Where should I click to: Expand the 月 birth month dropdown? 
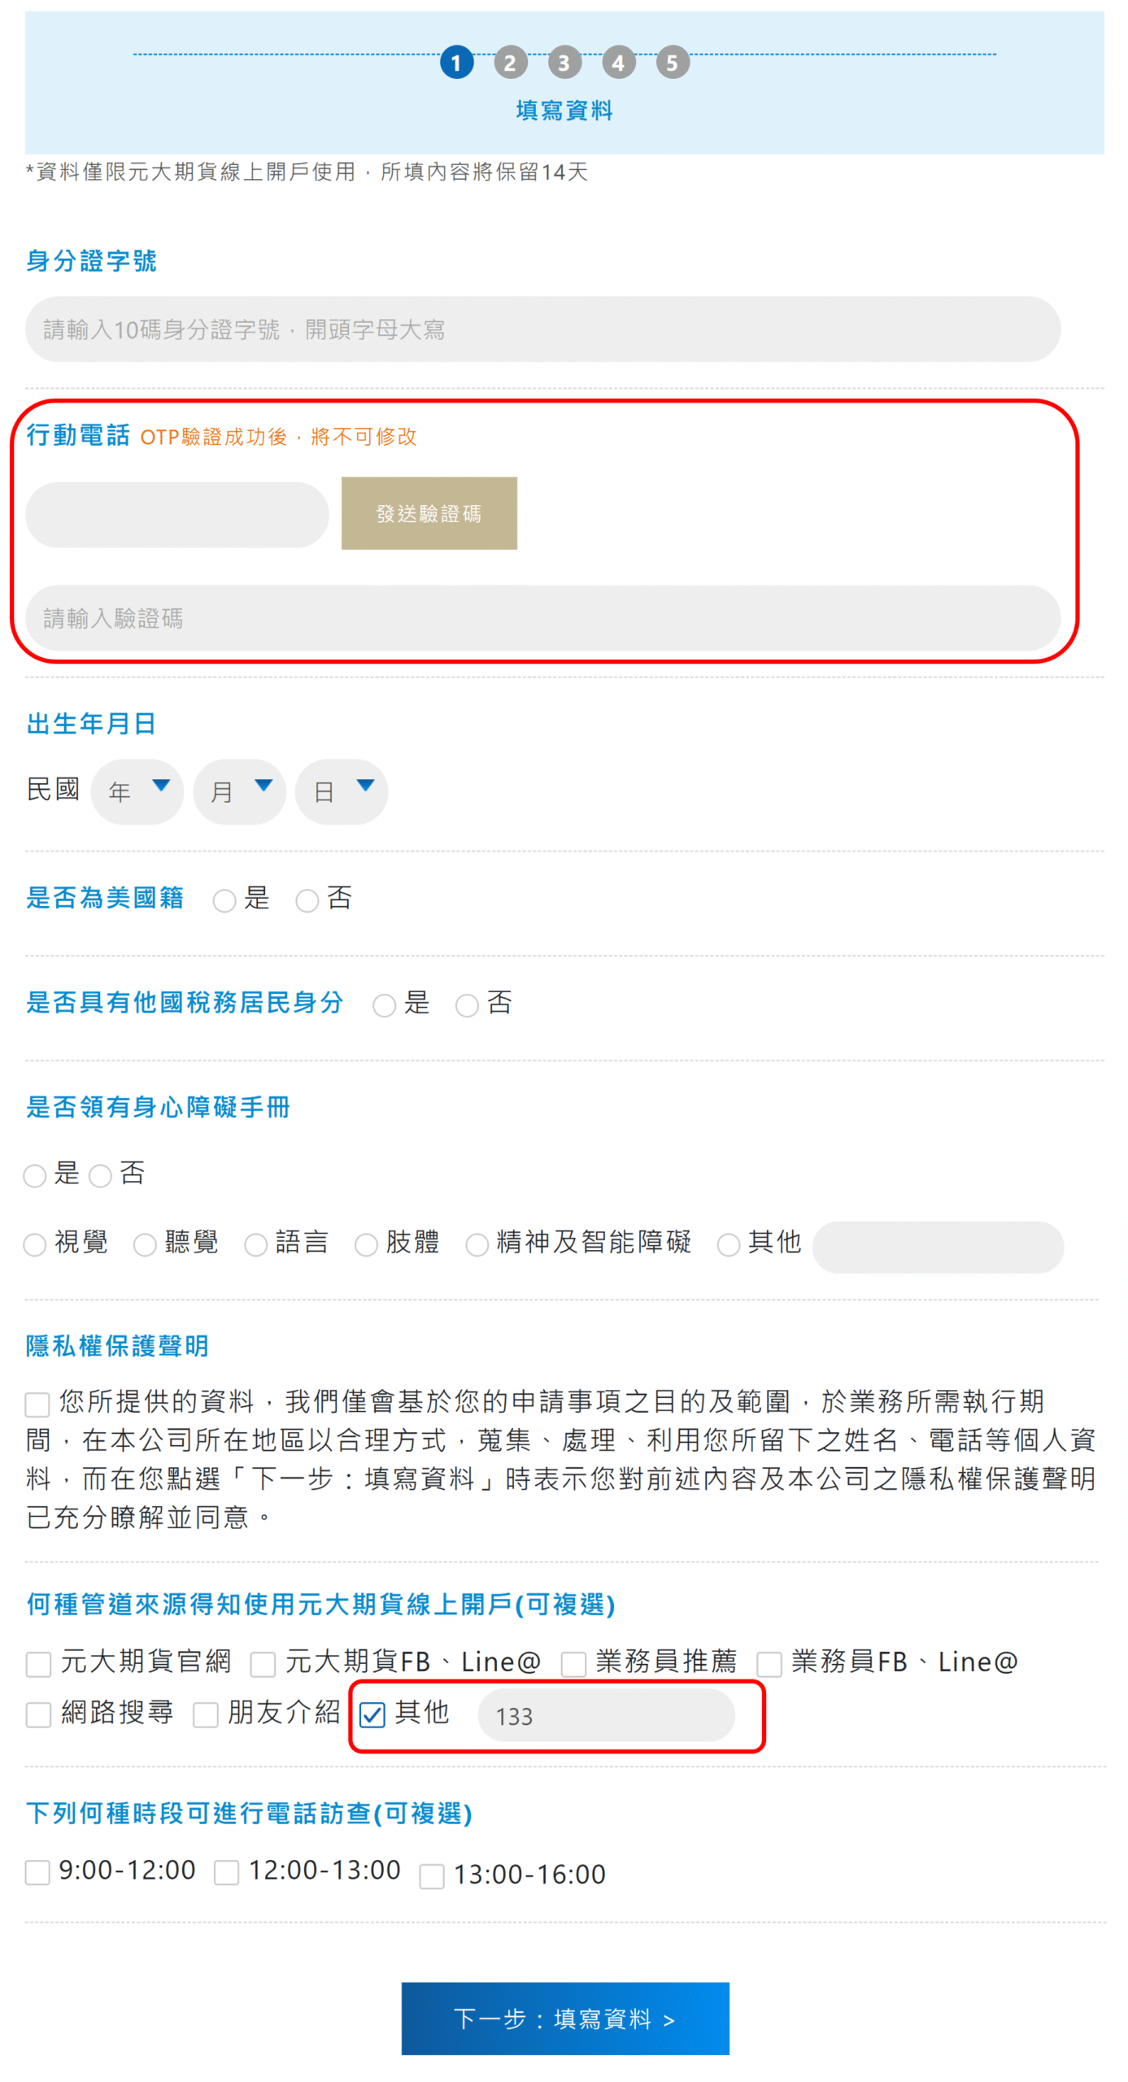pyautogui.click(x=239, y=791)
